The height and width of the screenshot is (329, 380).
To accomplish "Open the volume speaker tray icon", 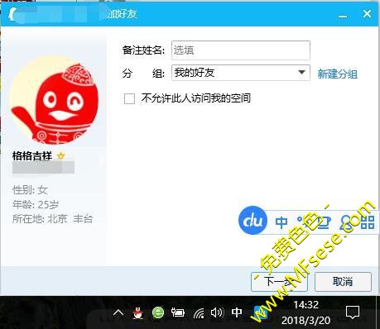I will pos(217,312).
